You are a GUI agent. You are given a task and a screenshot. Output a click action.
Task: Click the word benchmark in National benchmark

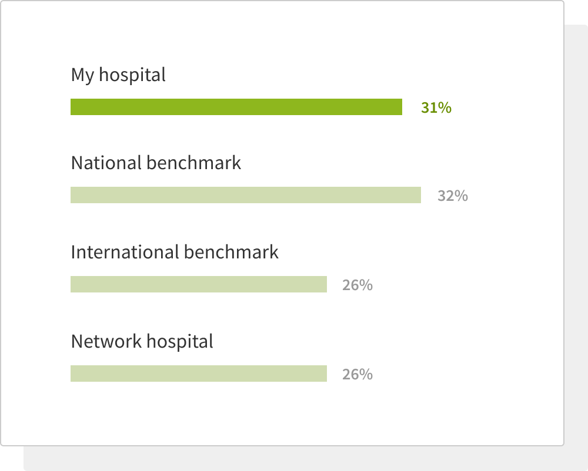click(193, 163)
